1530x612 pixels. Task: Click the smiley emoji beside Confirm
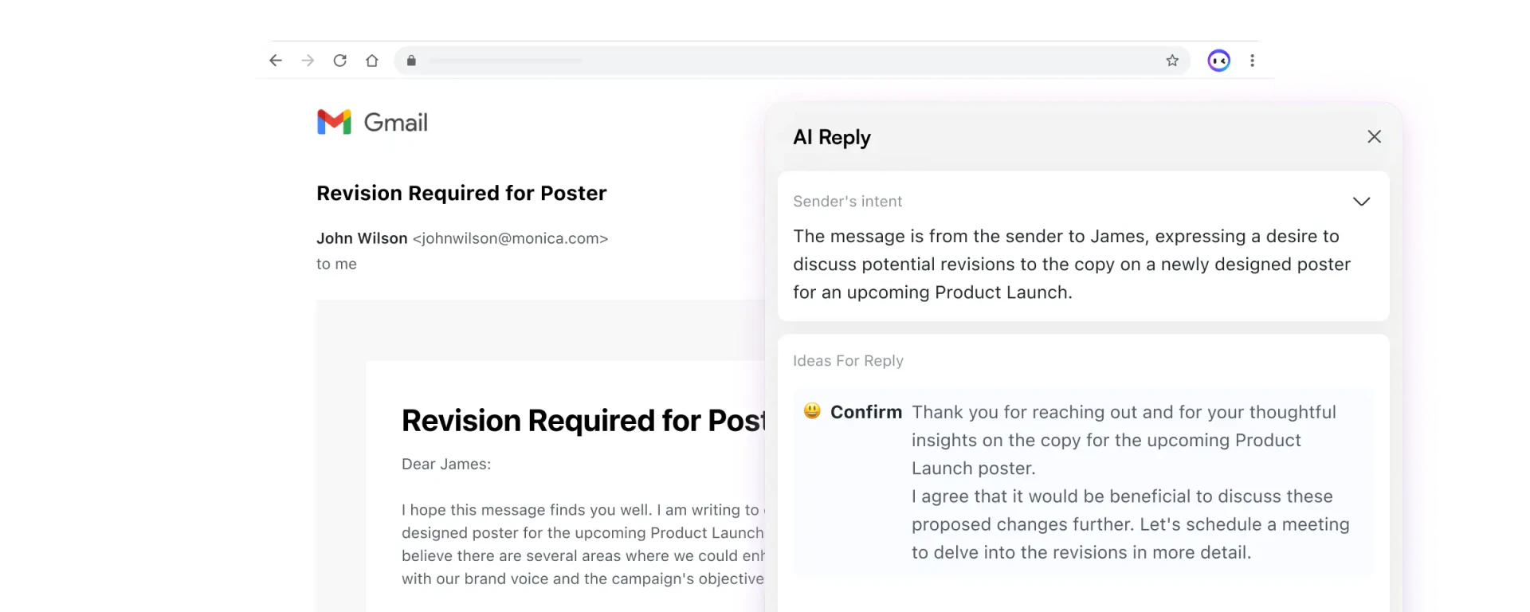811,411
